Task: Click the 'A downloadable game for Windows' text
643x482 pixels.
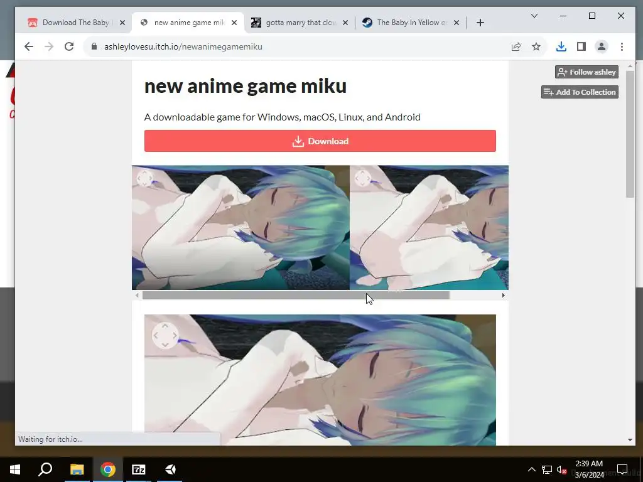Action: tap(282, 117)
